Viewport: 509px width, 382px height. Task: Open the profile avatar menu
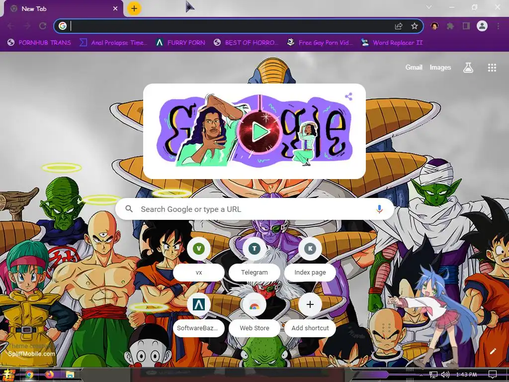pyautogui.click(x=482, y=26)
